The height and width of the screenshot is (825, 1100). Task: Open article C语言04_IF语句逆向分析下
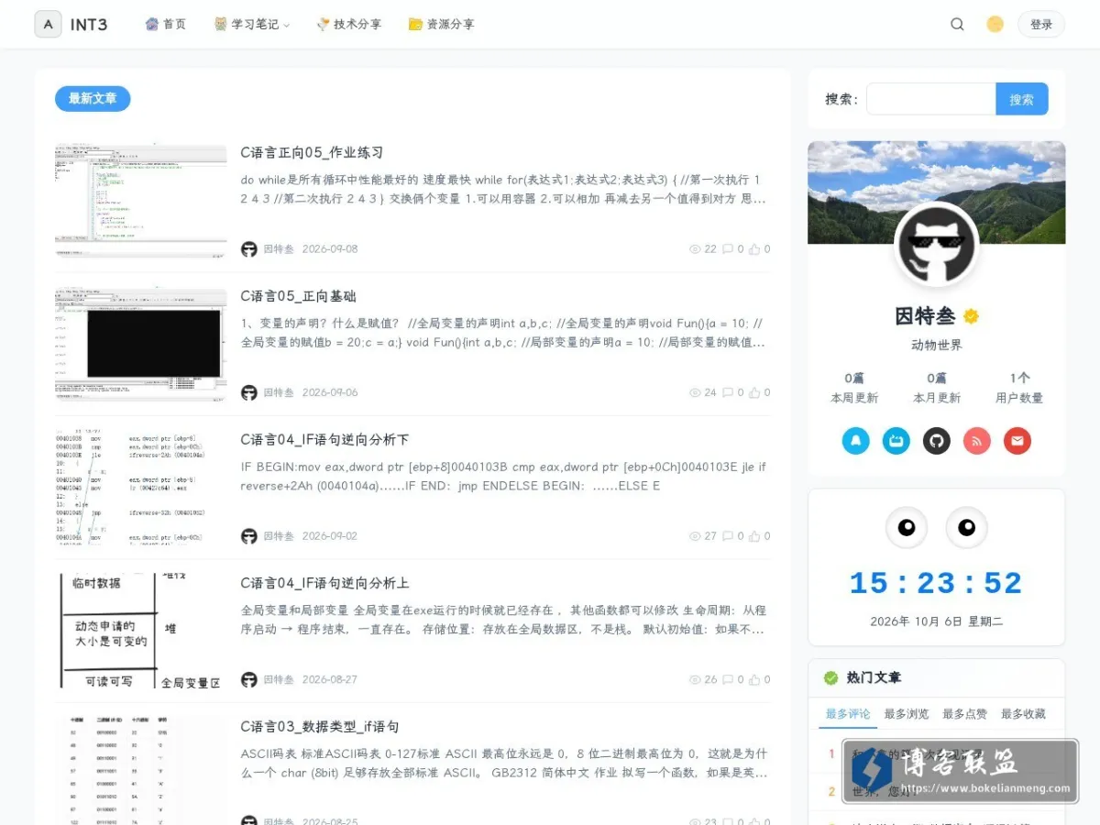pos(324,439)
